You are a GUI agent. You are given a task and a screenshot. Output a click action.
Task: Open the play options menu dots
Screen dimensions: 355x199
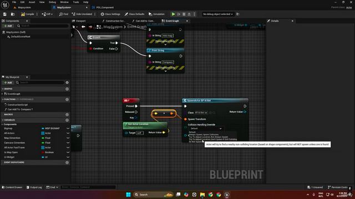[x=194, y=14]
